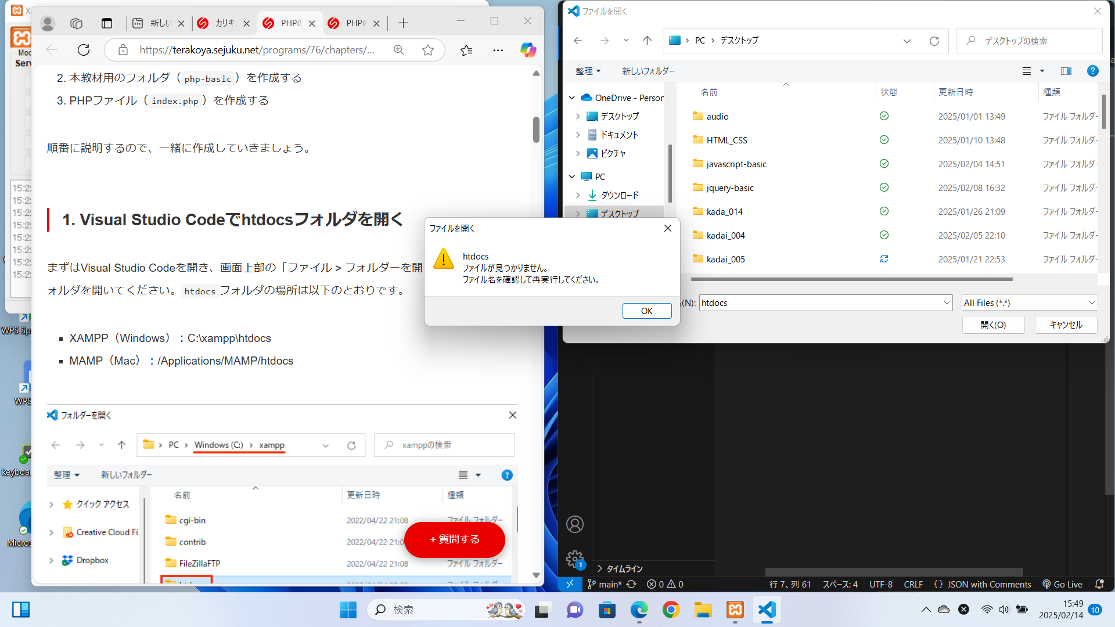Collapse the OneDrive - Personal tree node

click(571, 98)
